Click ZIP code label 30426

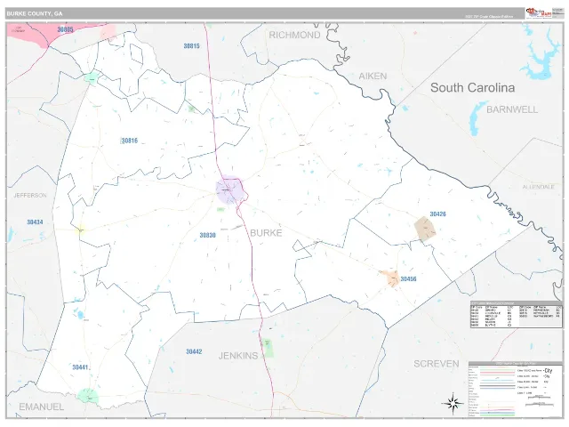click(437, 214)
